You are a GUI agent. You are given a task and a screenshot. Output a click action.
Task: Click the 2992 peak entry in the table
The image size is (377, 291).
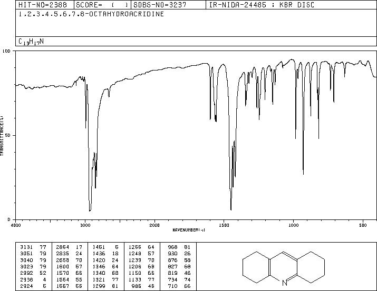[33, 273]
